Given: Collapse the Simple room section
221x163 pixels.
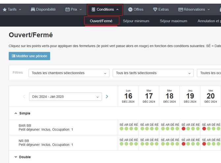Looking at the screenshot, I should [x=16, y=113].
